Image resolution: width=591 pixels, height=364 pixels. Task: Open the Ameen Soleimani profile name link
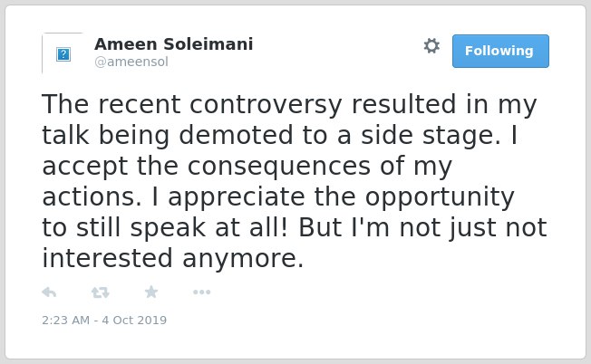tap(174, 43)
